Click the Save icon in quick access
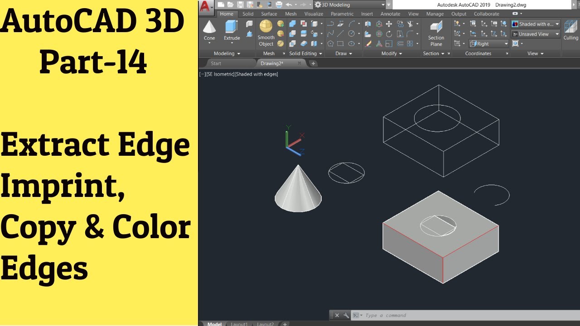Image resolution: width=580 pixels, height=326 pixels. point(240,5)
